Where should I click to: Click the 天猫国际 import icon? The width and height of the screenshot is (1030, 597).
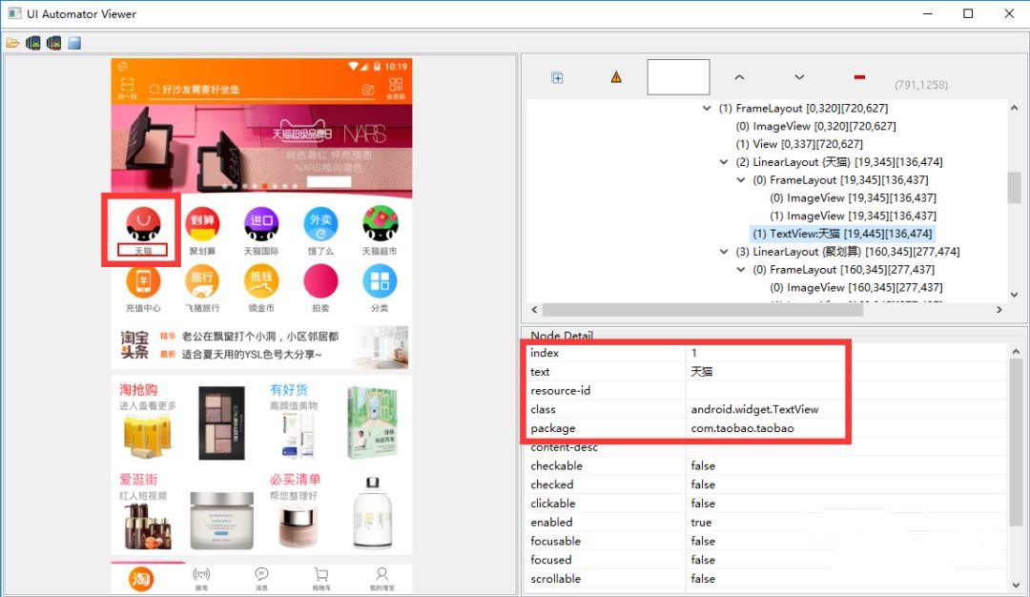[261, 225]
